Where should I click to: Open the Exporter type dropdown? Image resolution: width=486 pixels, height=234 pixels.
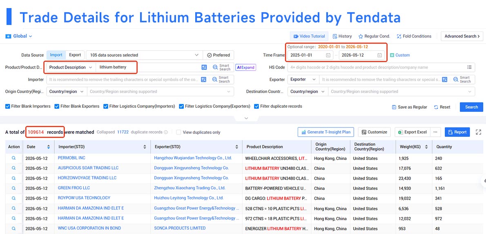coord(303,80)
